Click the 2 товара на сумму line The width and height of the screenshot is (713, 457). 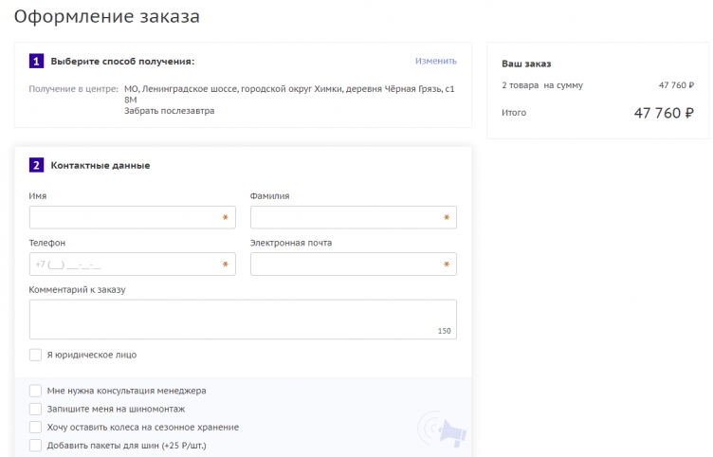pyautogui.click(x=597, y=85)
